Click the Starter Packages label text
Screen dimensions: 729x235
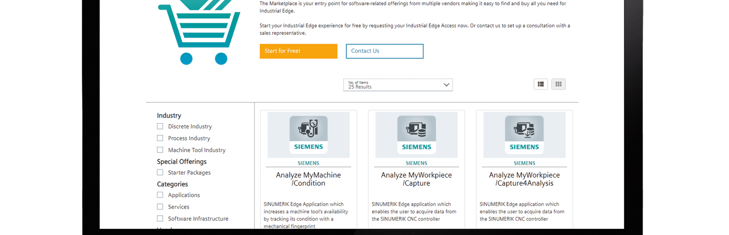pyautogui.click(x=189, y=172)
